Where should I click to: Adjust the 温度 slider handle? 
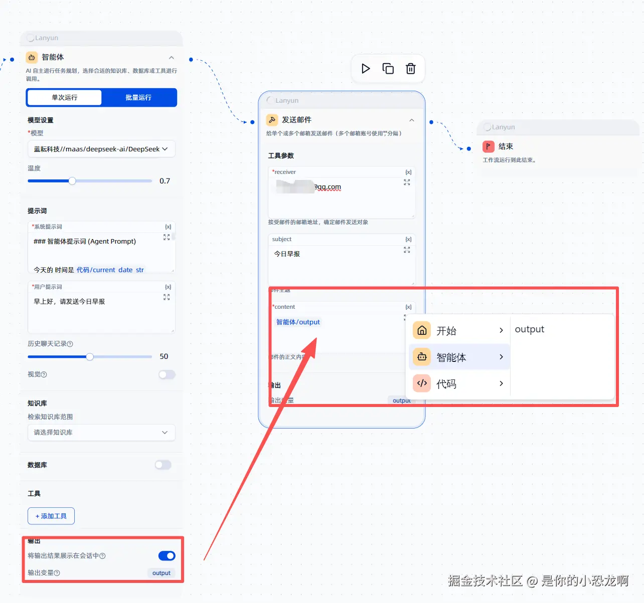pos(72,181)
